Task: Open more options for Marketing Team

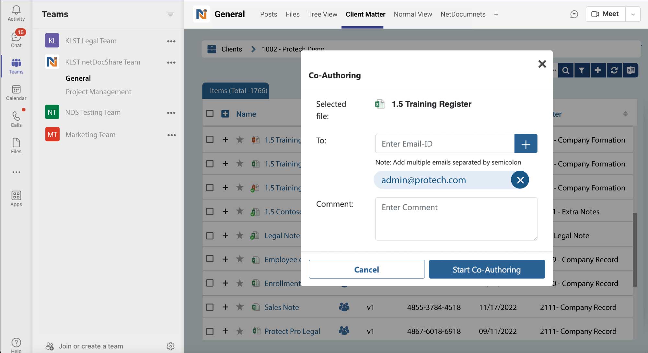Action: (171, 135)
